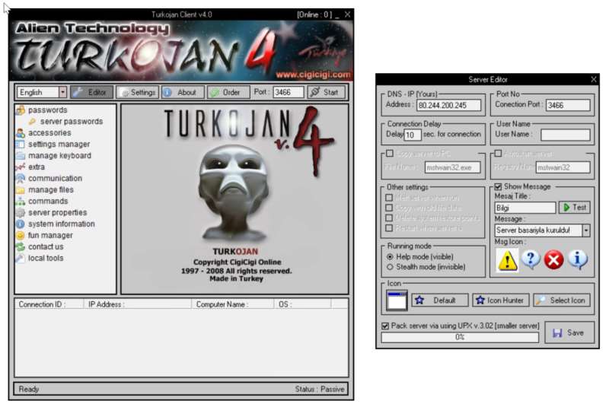Screen dimensions: 609x410
Task: Click the Test message button
Action: (x=575, y=208)
